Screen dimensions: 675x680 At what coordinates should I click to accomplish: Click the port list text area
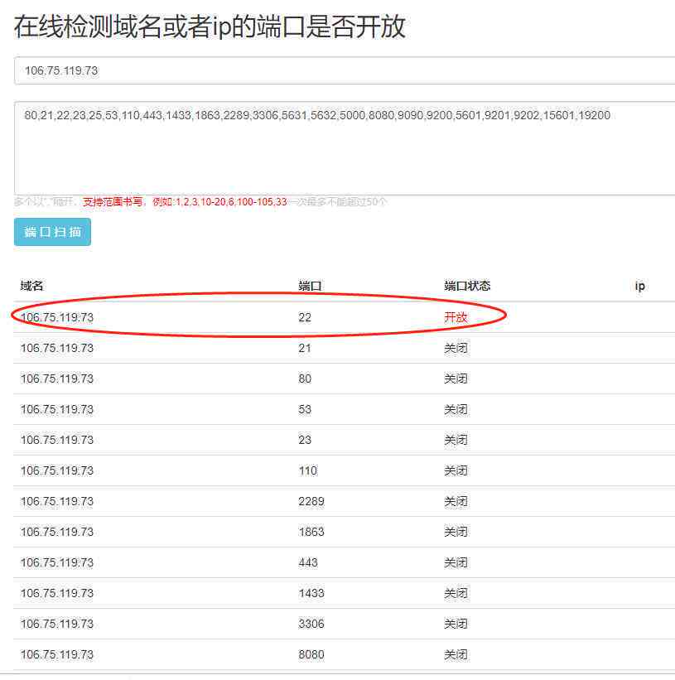pyautogui.click(x=345, y=148)
